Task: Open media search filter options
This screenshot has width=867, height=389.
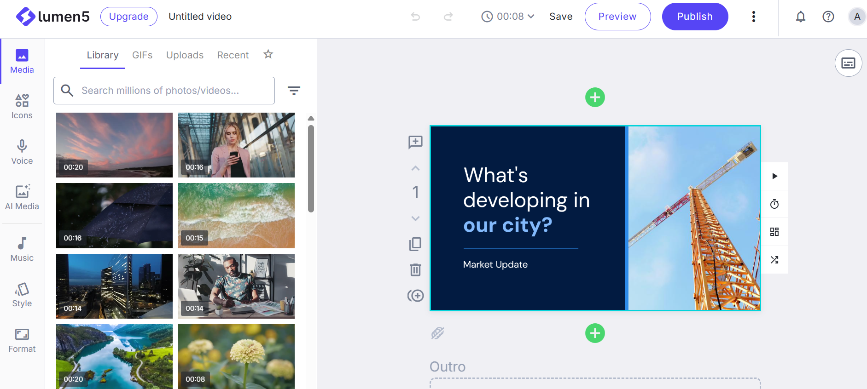Action: (x=294, y=91)
